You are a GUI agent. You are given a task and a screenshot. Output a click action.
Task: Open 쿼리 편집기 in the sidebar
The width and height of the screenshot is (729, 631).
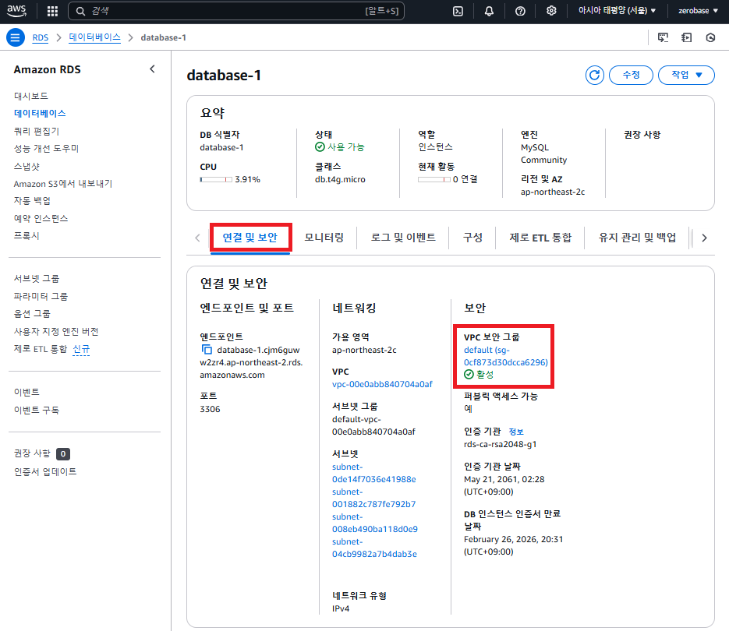tap(37, 131)
